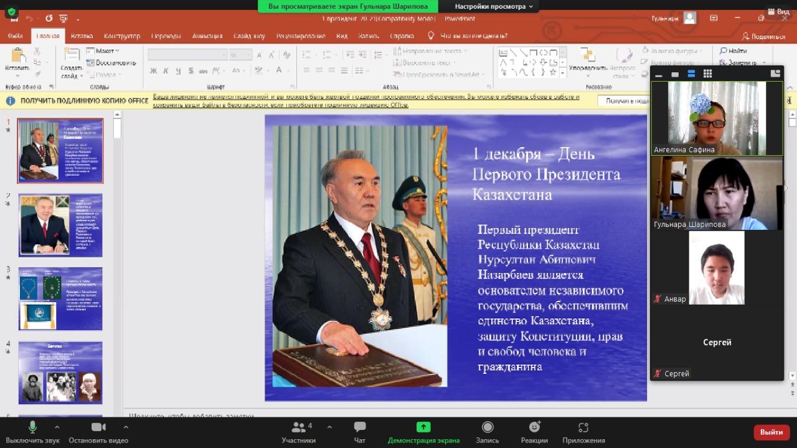The image size is (797, 448).
Task: Expand arrow next to Участники
Action: click(x=329, y=427)
